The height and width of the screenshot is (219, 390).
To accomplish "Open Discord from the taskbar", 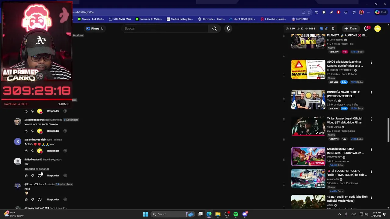I will pyautogui.click(x=245, y=214).
